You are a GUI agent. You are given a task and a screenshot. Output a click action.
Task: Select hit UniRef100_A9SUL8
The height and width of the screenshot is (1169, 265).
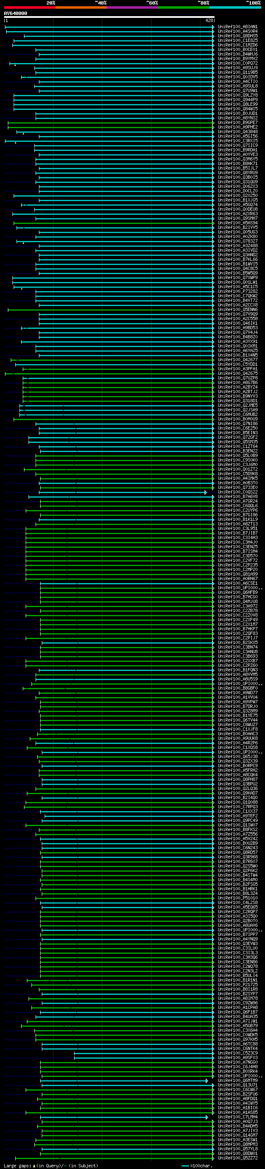pos(237,86)
